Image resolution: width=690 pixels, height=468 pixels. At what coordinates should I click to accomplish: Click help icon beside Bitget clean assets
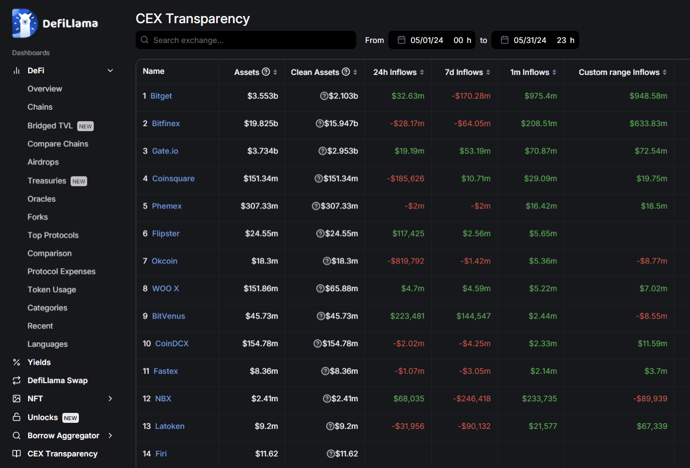pyautogui.click(x=324, y=96)
